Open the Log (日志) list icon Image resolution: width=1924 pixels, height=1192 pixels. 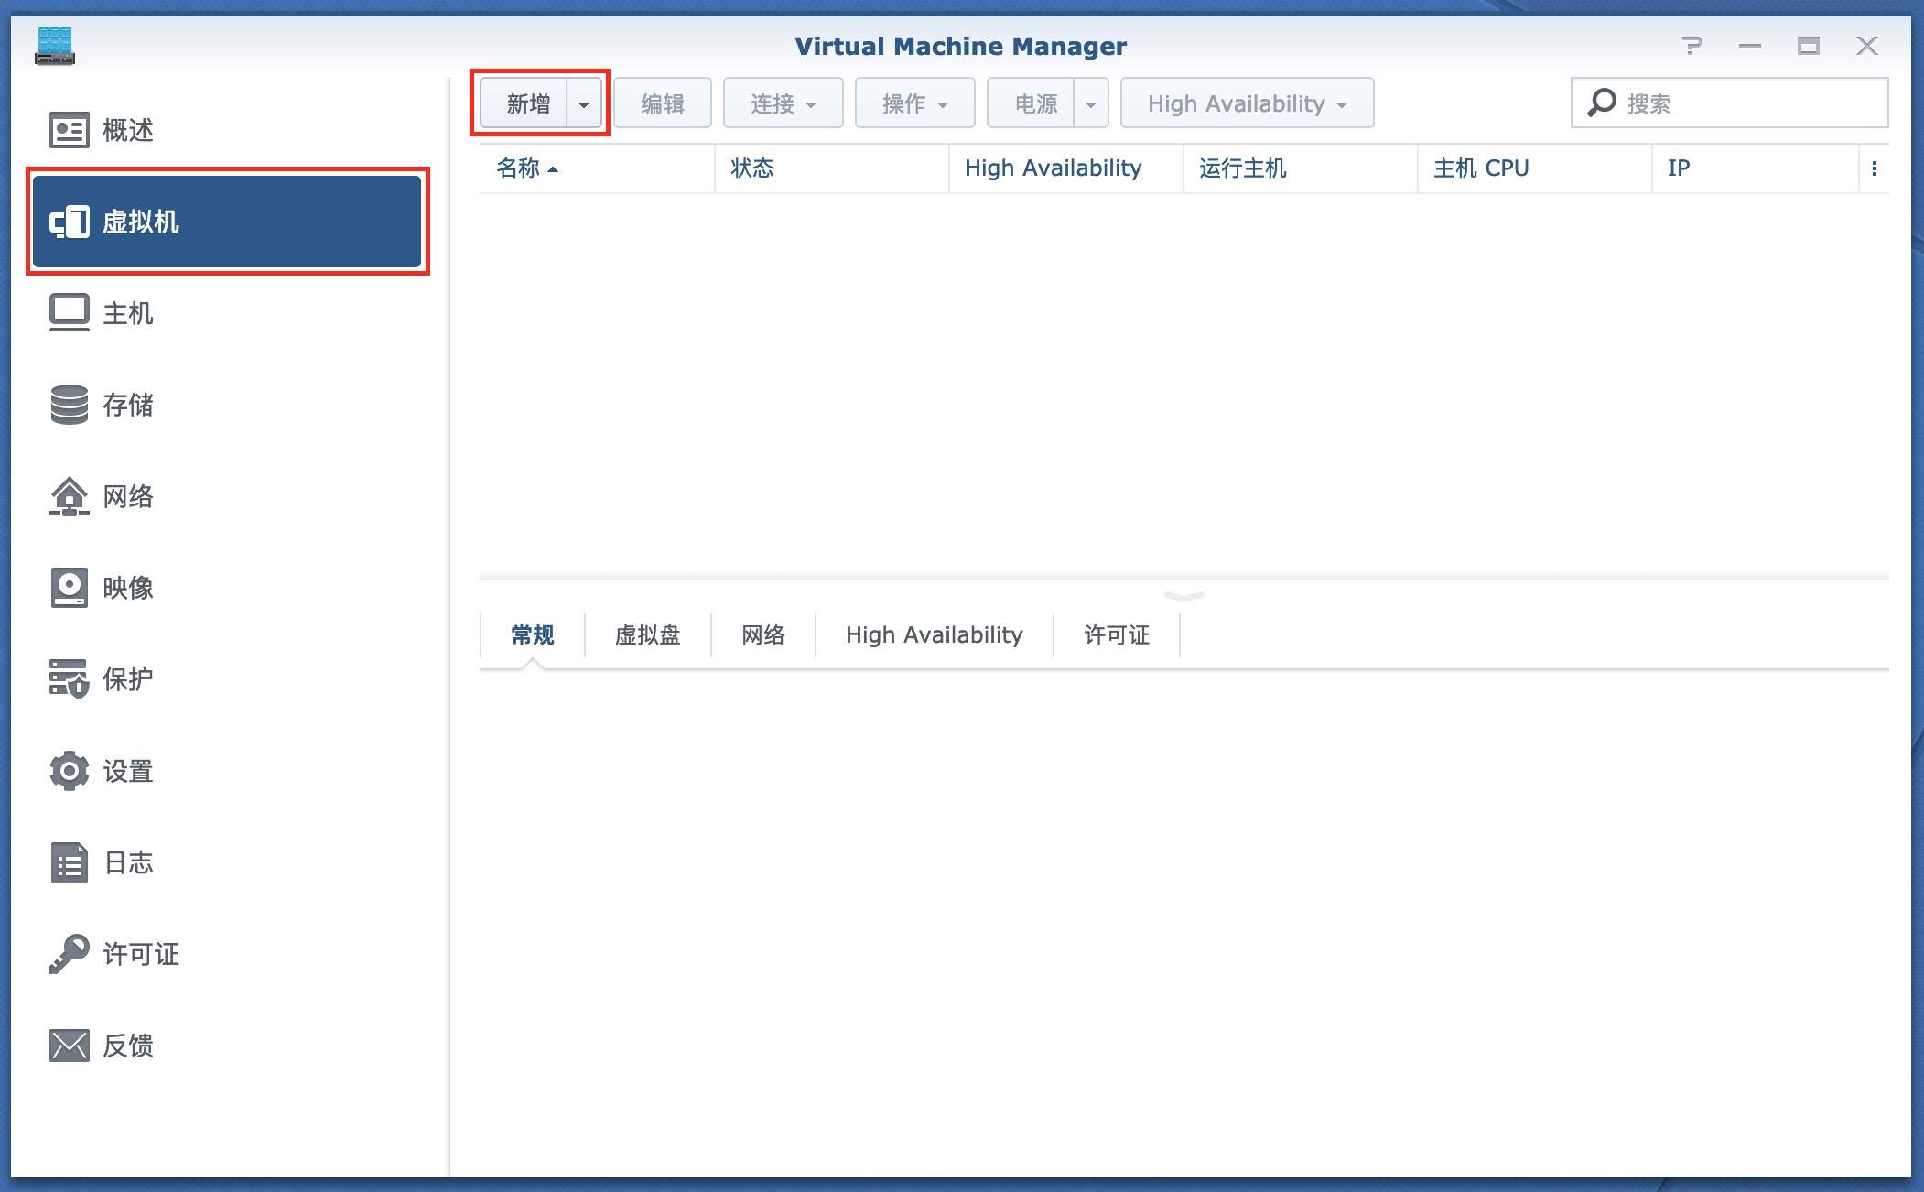pyautogui.click(x=69, y=862)
